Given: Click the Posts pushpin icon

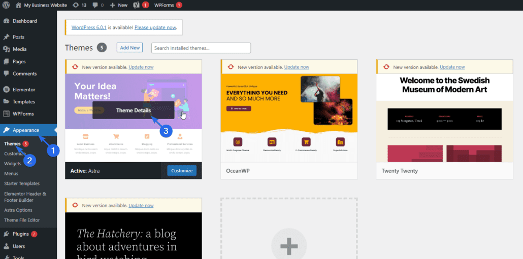Looking at the screenshot, I should [6, 37].
